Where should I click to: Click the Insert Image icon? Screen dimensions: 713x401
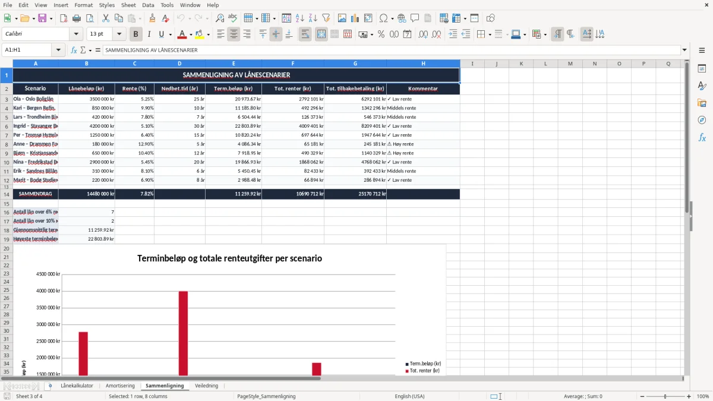(x=342, y=18)
